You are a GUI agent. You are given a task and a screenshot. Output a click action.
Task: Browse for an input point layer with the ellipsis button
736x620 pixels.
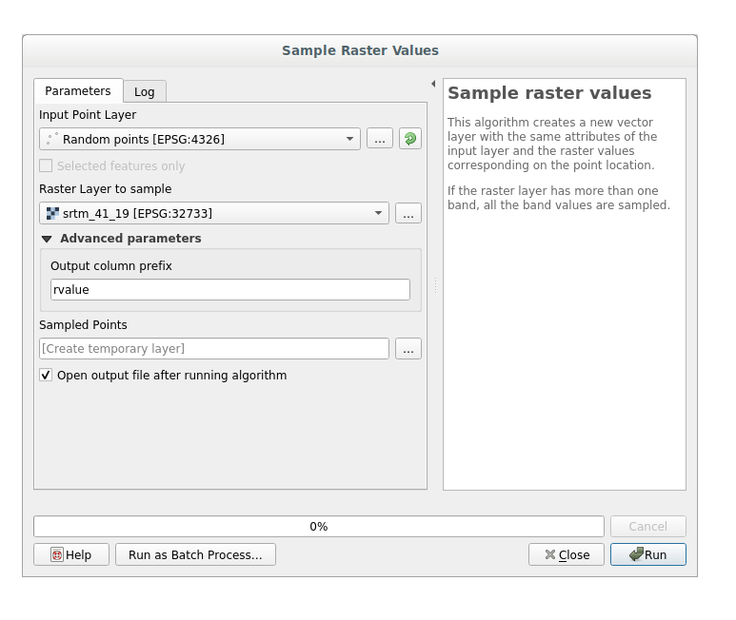pos(379,139)
